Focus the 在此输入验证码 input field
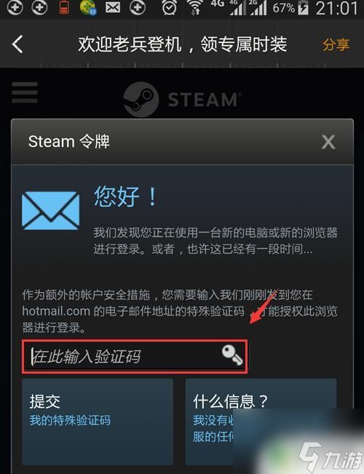The image size is (364, 474). click(x=135, y=356)
